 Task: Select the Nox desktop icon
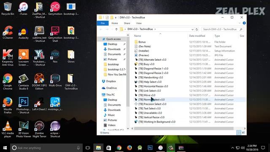(x=55, y=56)
